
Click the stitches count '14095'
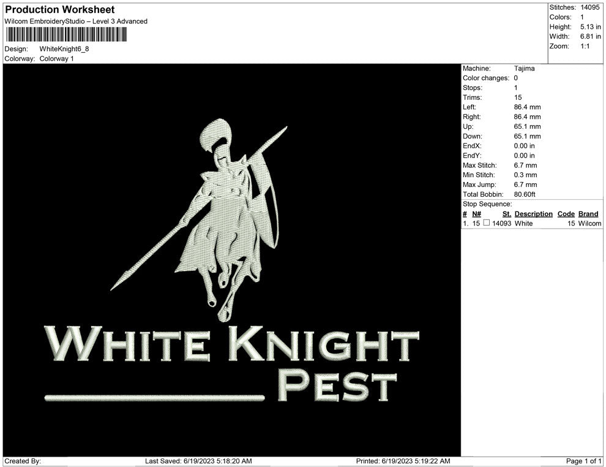[x=589, y=7]
